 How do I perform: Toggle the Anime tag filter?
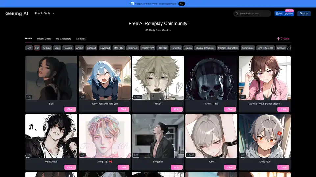(x=79, y=48)
